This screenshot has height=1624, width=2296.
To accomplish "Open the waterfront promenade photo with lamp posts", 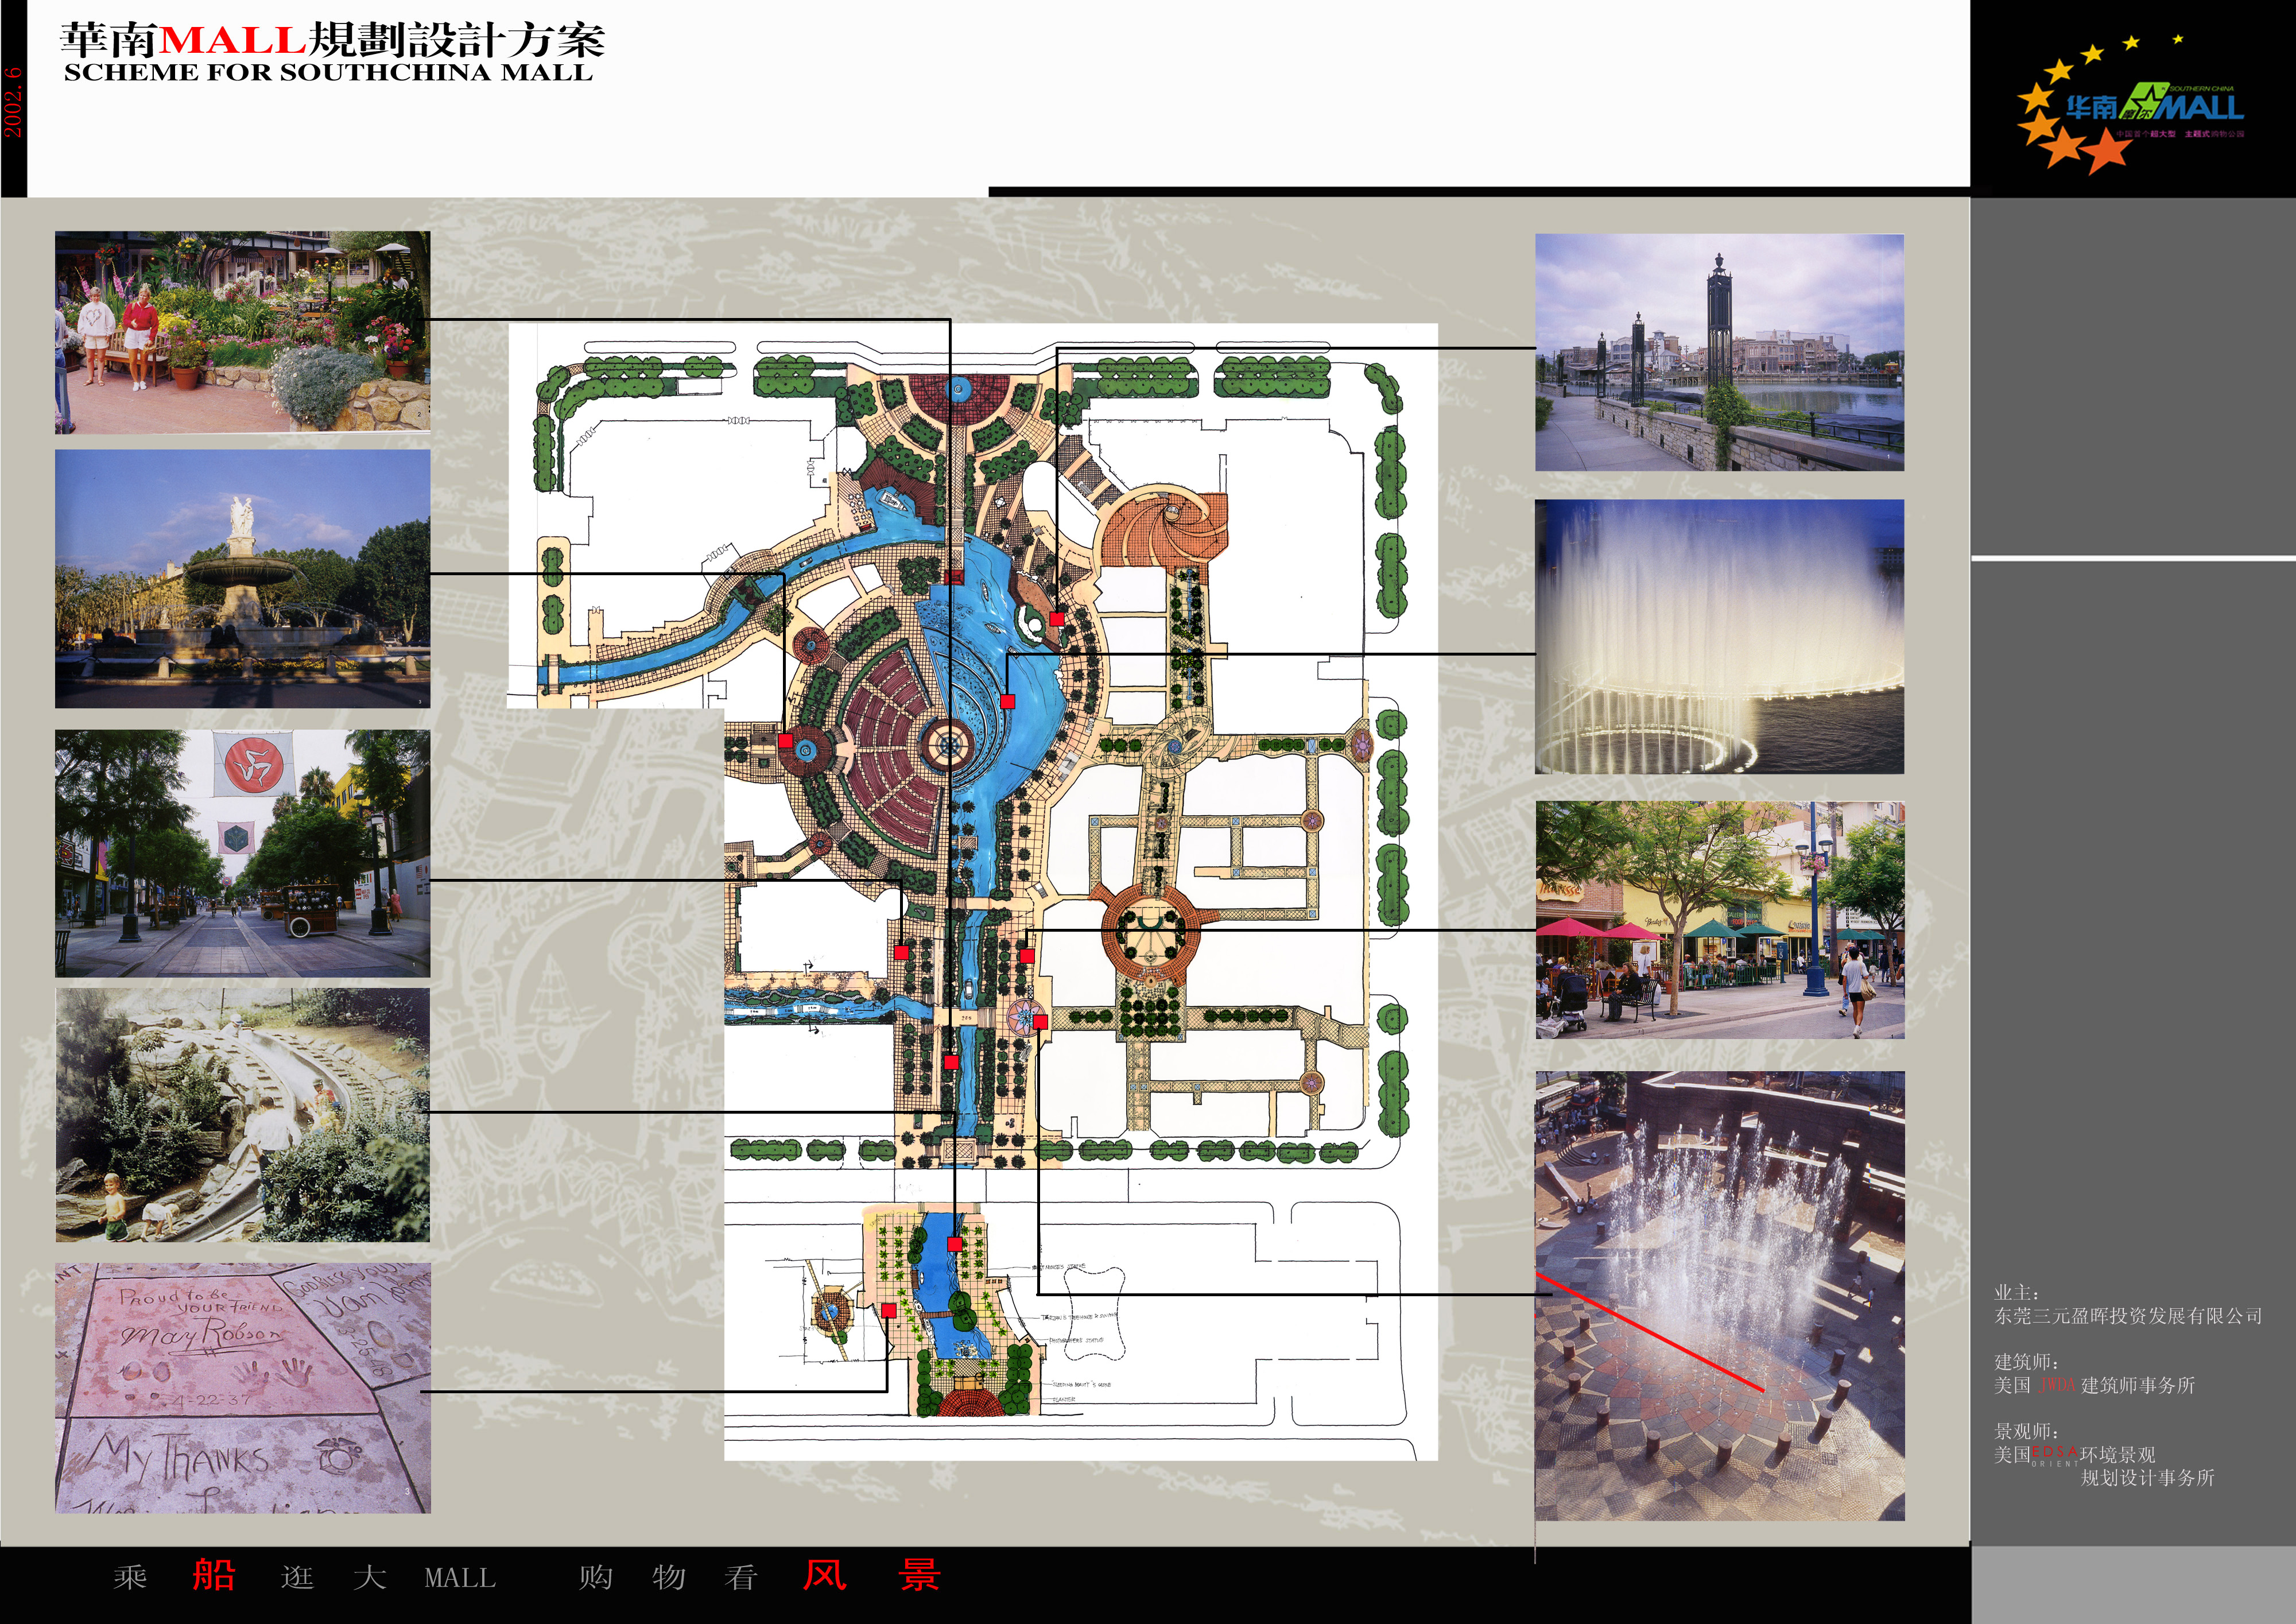I will (1719, 352).
